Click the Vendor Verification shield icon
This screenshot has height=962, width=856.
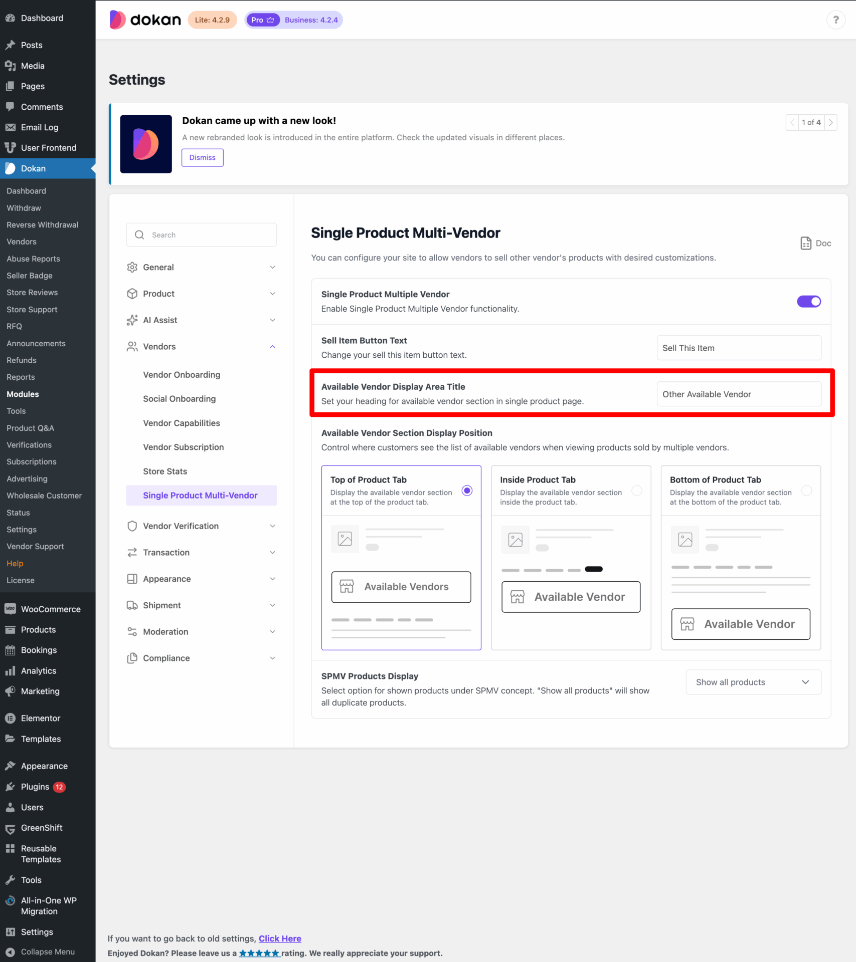(131, 526)
